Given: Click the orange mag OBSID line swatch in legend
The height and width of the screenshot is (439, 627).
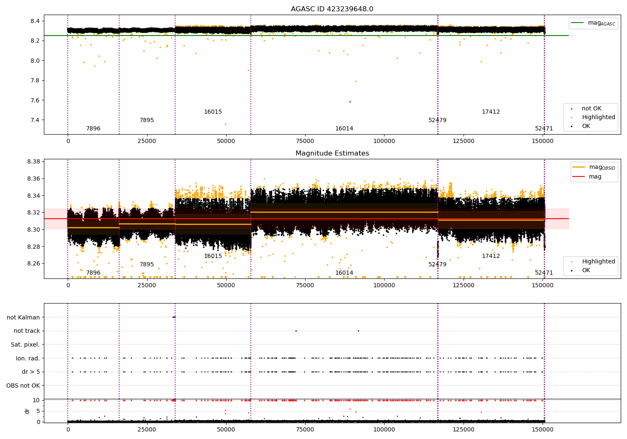Looking at the screenshot, I should tap(579, 167).
